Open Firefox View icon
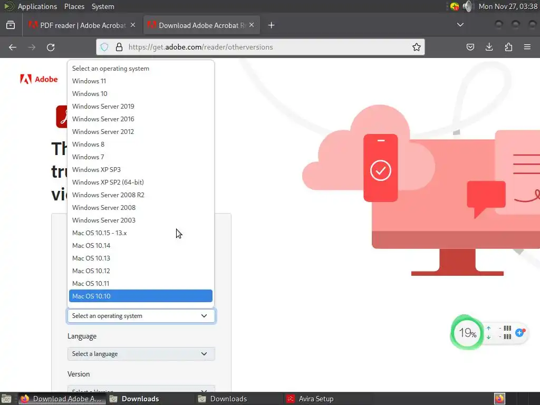 point(11,25)
